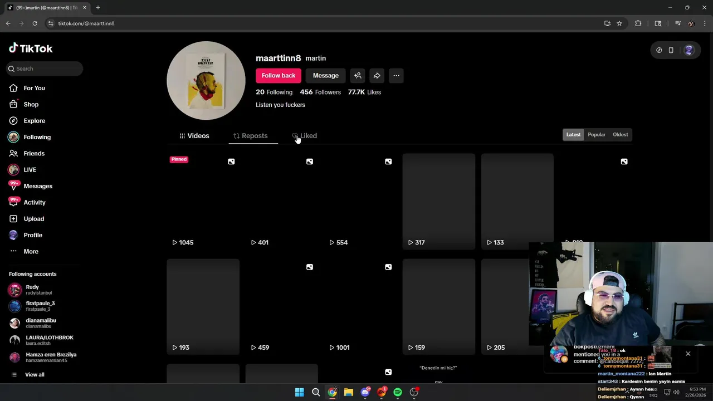Open the Activity notifications
Image resolution: width=713 pixels, height=401 pixels.
coord(27,202)
